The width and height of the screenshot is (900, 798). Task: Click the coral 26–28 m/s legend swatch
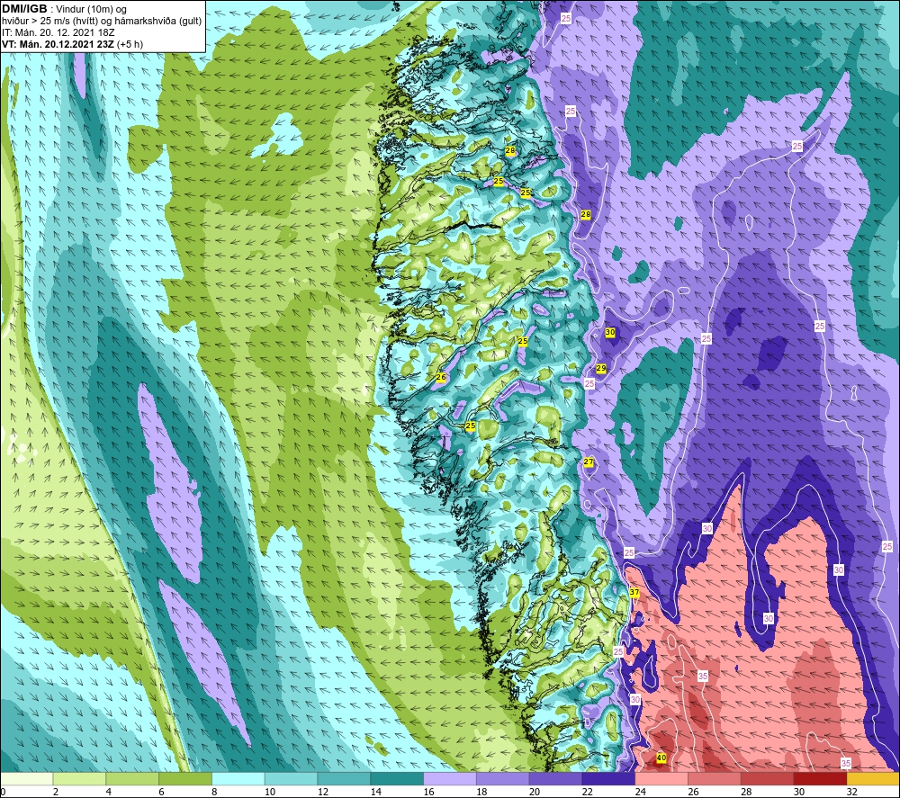click(715, 778)
